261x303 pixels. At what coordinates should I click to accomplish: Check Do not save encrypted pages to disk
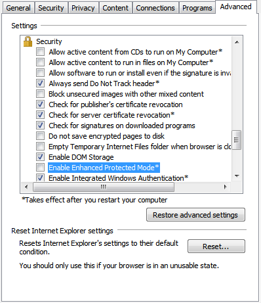40,136
